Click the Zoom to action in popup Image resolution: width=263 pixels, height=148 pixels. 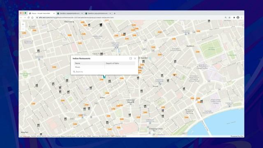[x=78, y=72]
